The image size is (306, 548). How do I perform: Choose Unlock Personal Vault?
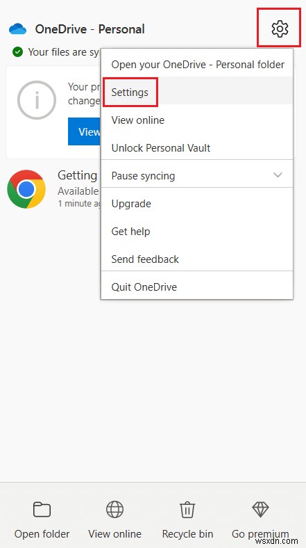pos(197,148)
